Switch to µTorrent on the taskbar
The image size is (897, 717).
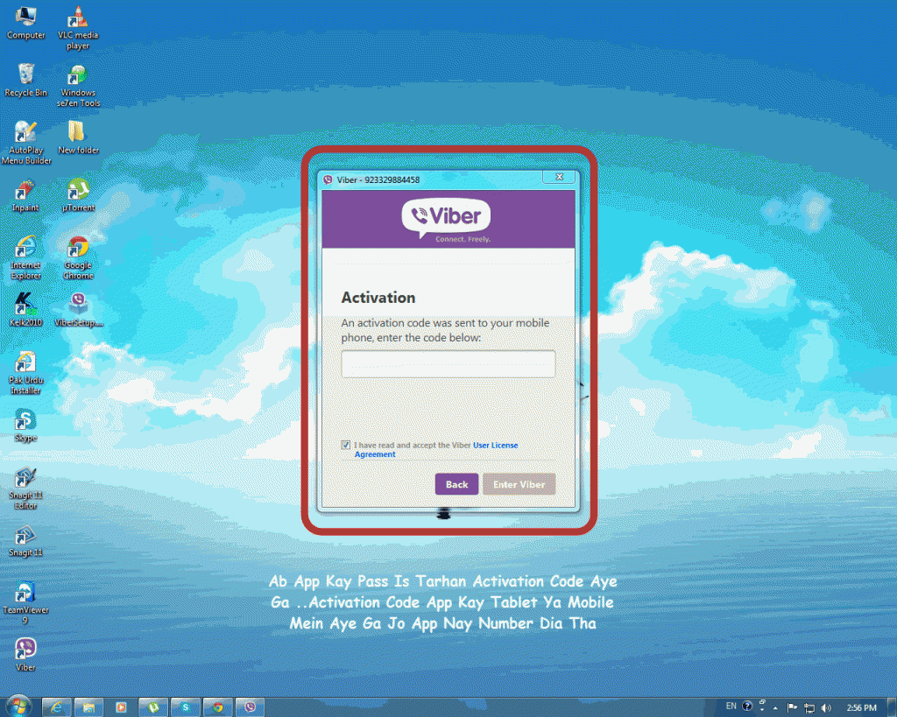pos(153,707)
